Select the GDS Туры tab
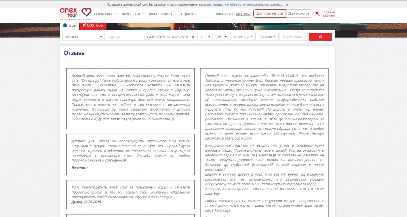407x217 pixels. [x=93, y=25]
